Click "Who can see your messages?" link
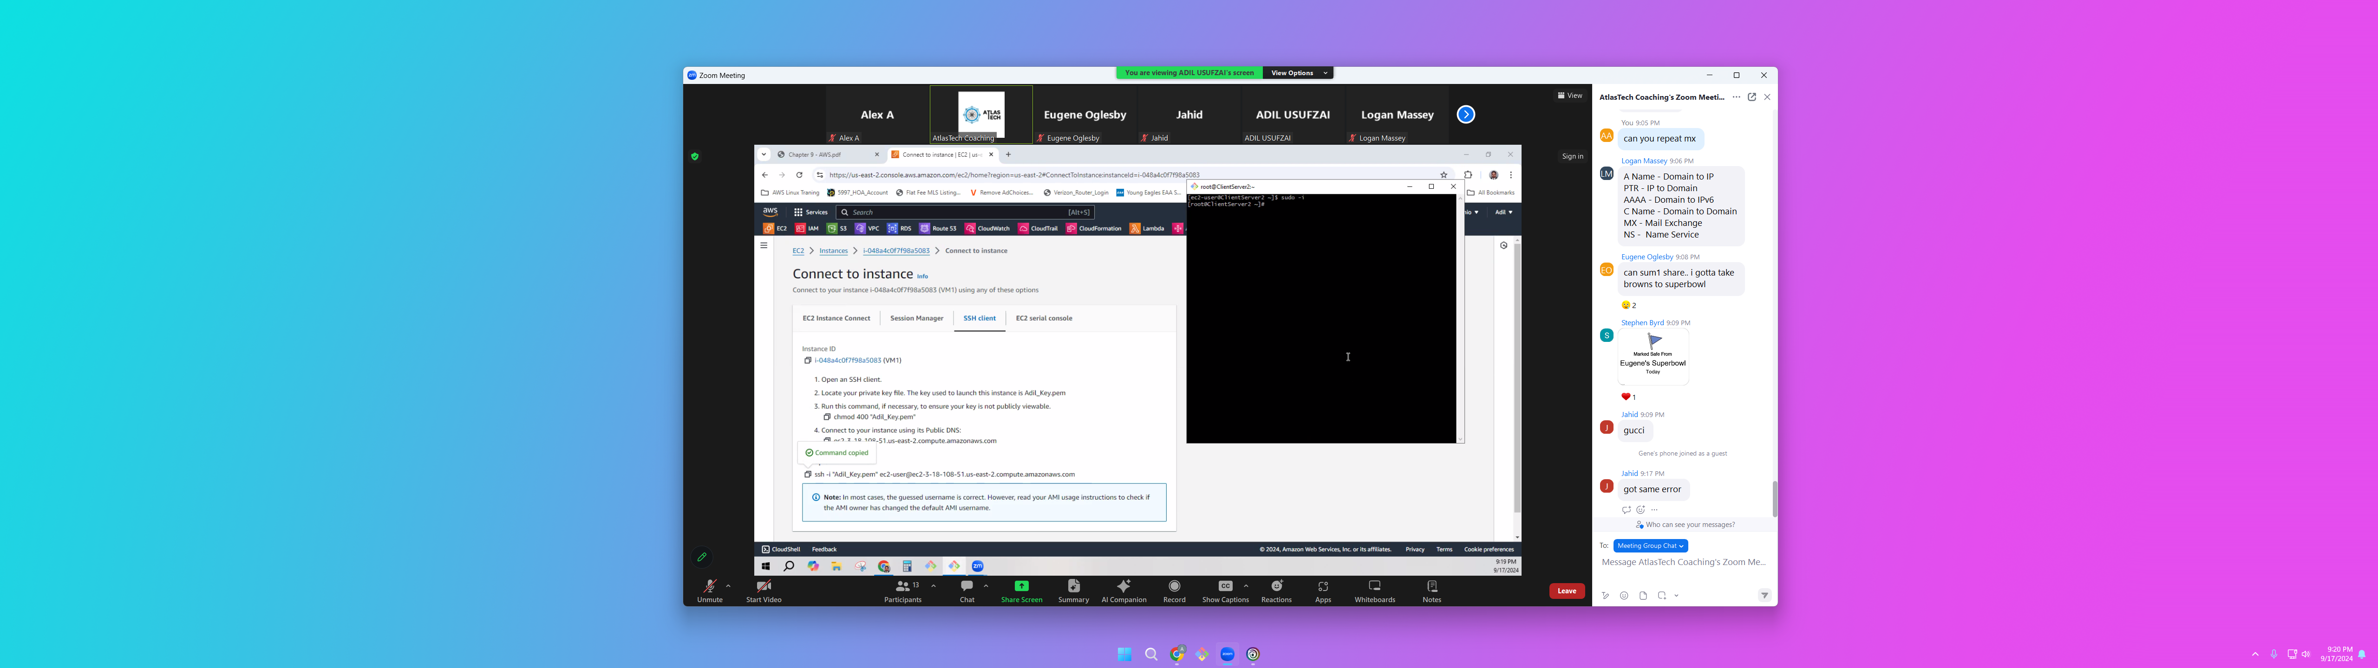 (1689, 525)
